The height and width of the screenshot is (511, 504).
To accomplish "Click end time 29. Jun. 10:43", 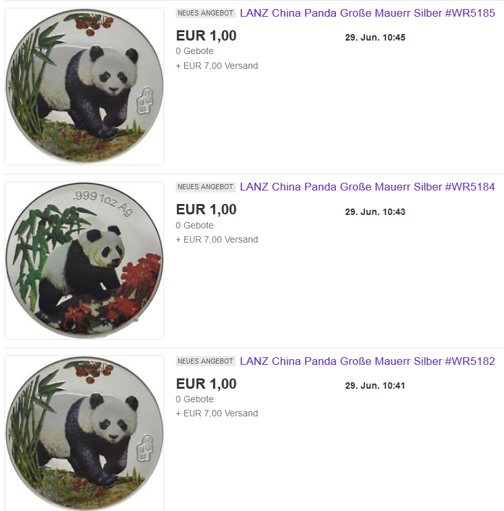I will pyautogui.click(x=375, y=212).
